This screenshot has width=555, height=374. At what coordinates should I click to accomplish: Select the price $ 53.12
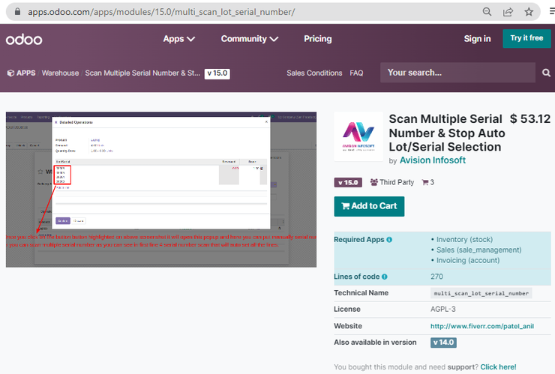(x=530, y=119)
